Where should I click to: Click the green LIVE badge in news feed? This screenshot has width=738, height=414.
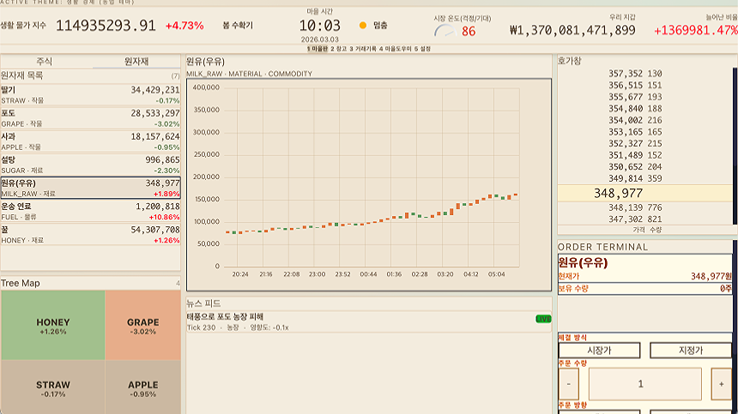click(542, 319)
